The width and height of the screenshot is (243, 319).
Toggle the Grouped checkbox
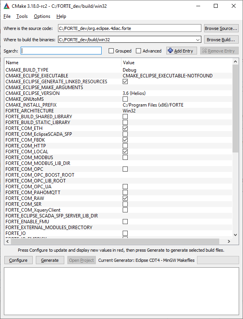(111, 51)
